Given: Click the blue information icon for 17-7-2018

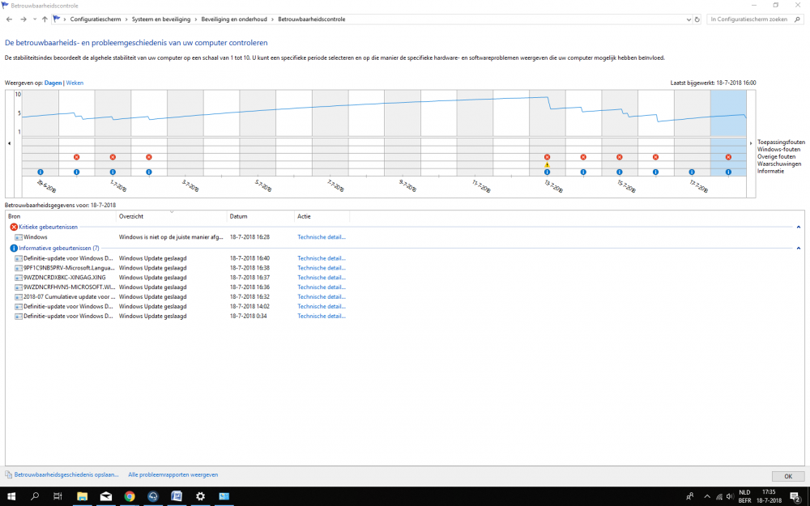Looking at the screenshot, I should (x=692, y=172).
